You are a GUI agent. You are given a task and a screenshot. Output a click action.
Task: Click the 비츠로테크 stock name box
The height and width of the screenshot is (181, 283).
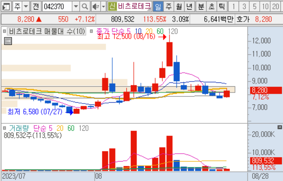coord(134,7)
